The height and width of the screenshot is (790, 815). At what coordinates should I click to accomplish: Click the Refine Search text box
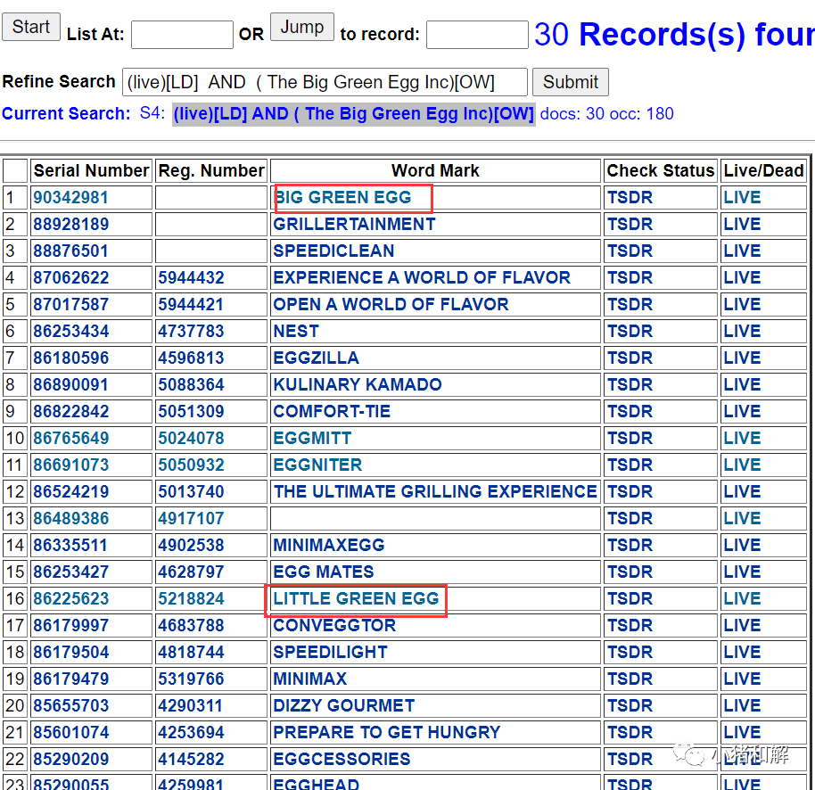point(325,82)
